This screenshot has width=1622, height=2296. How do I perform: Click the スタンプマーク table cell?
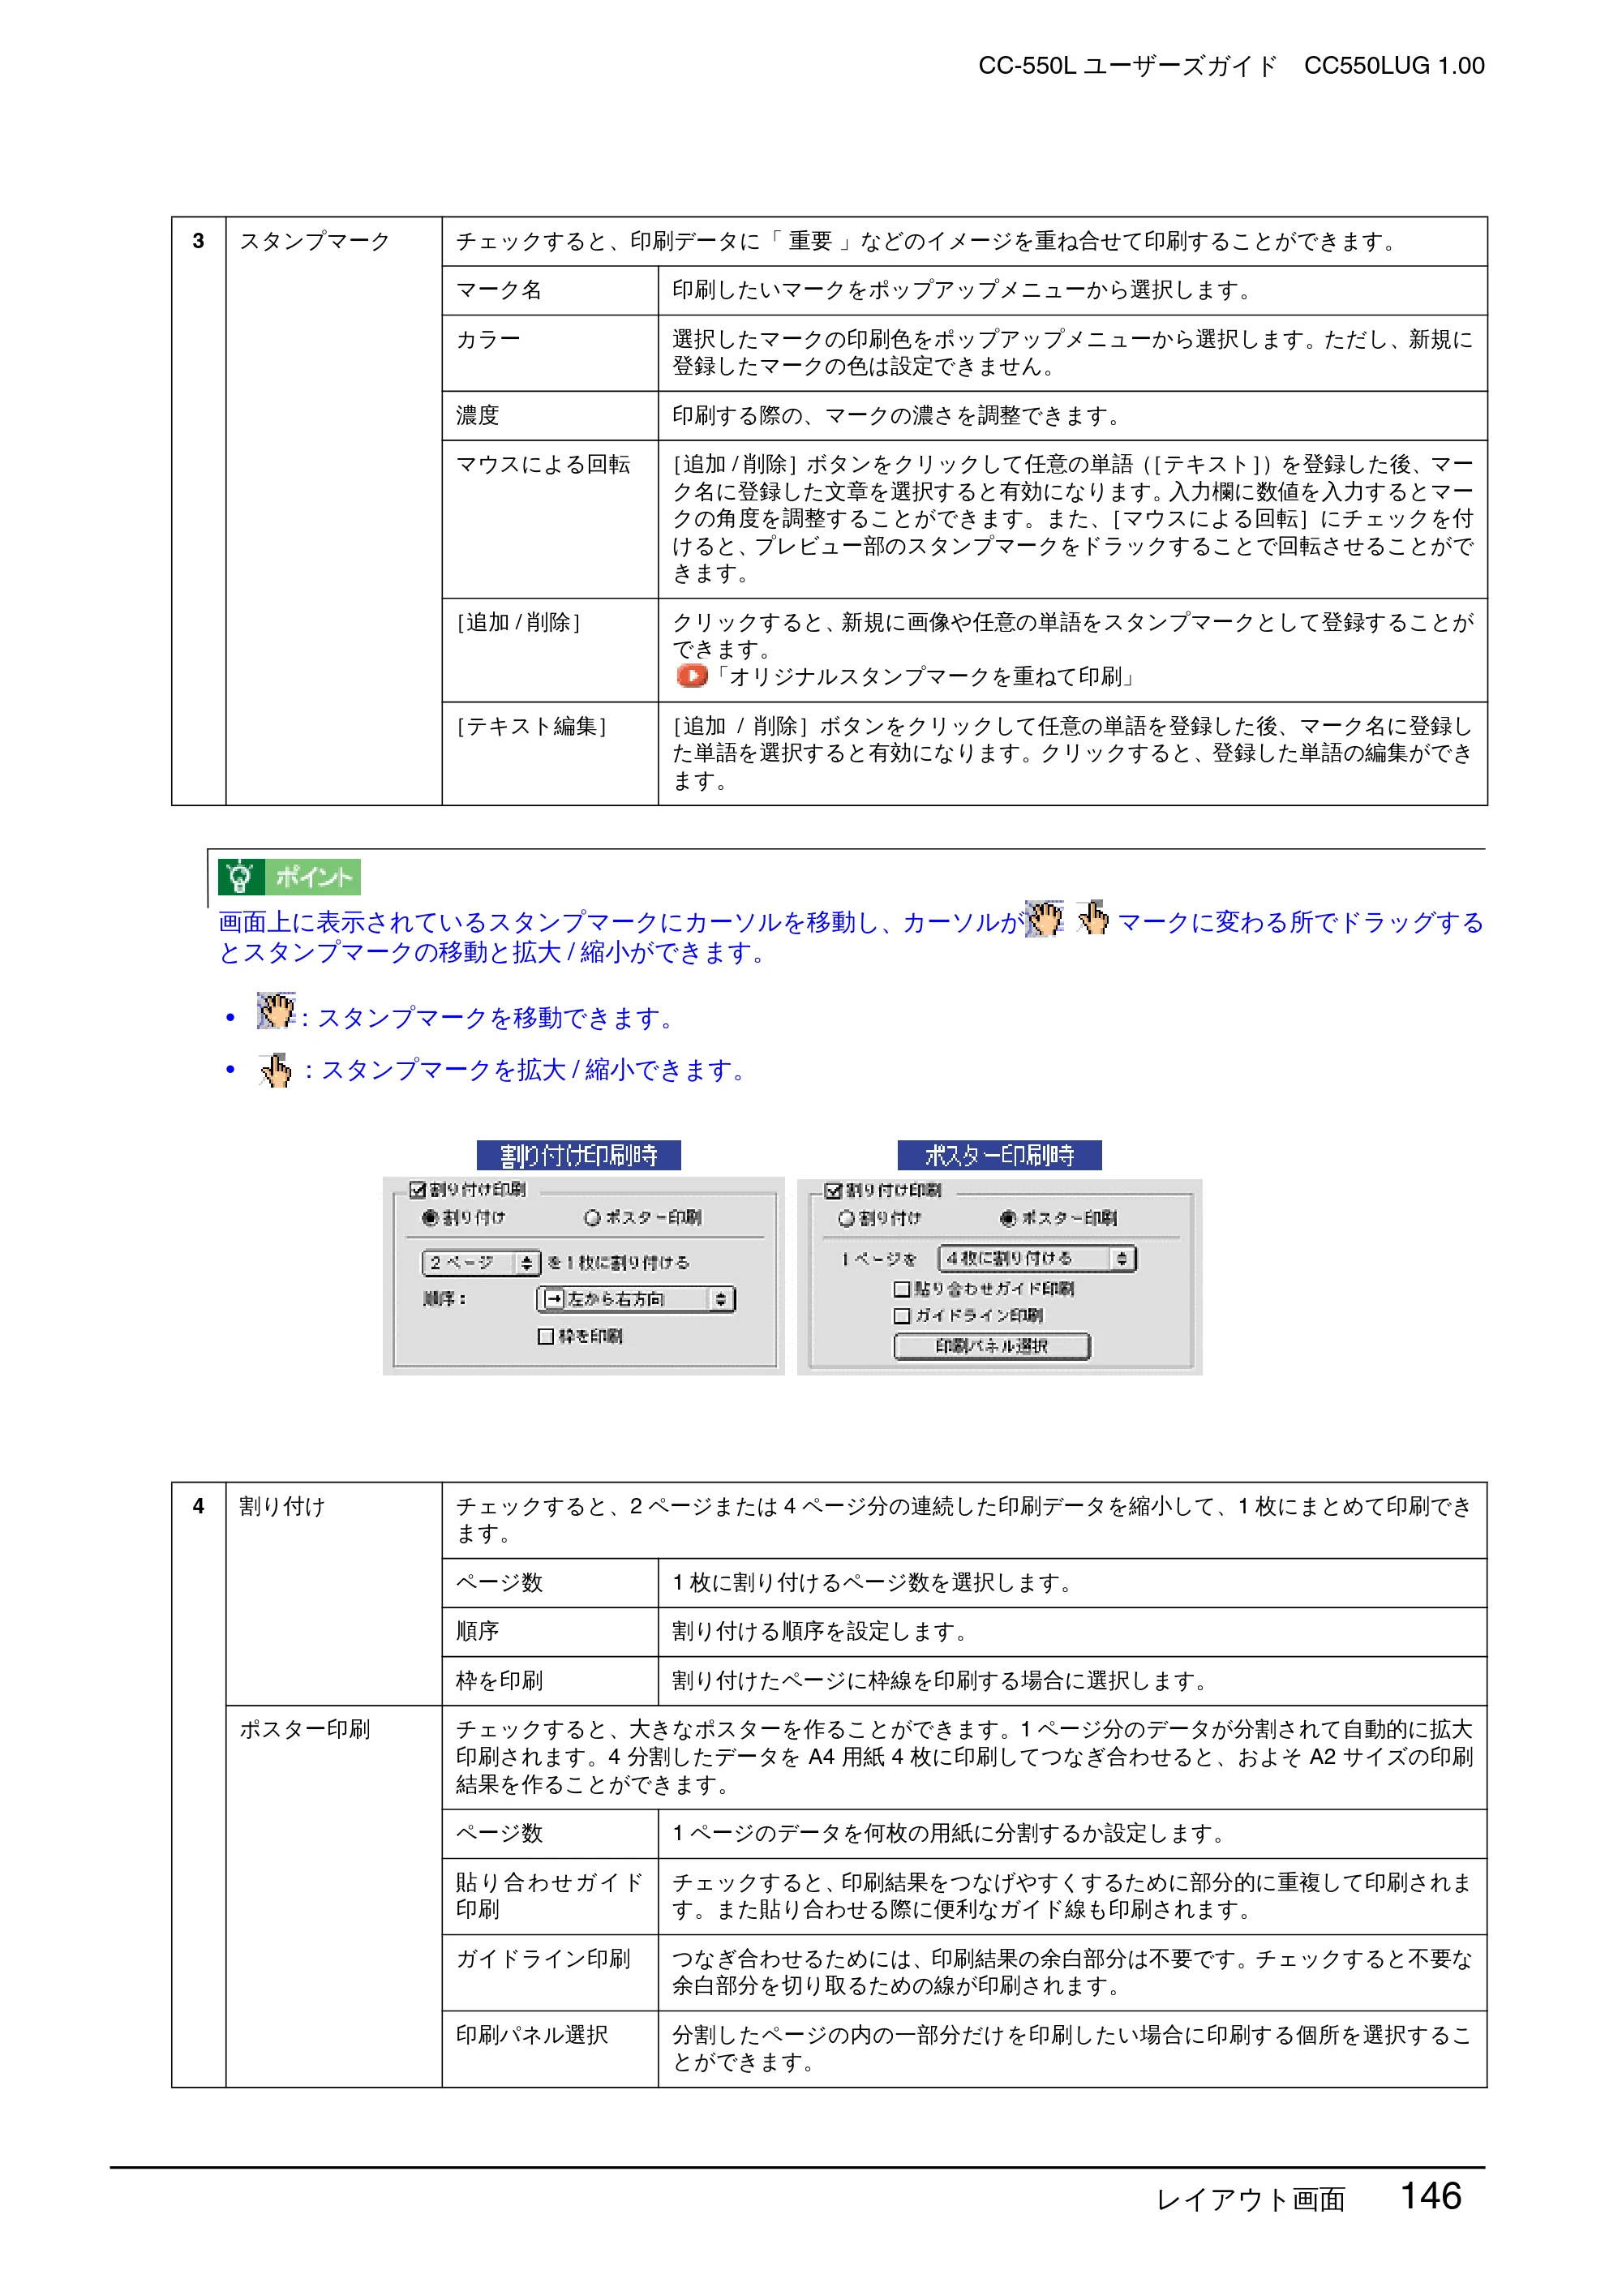coord(334,511)
